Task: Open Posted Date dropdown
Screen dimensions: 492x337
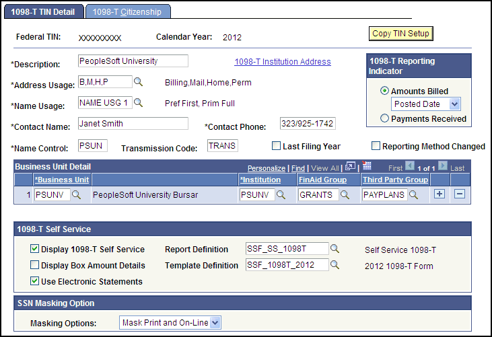Action: 426,104
